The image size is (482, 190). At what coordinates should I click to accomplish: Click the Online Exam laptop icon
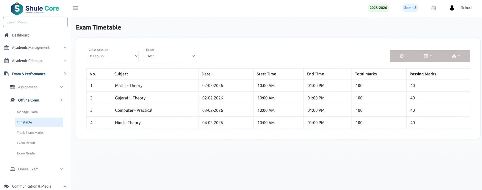coord(12,169)
